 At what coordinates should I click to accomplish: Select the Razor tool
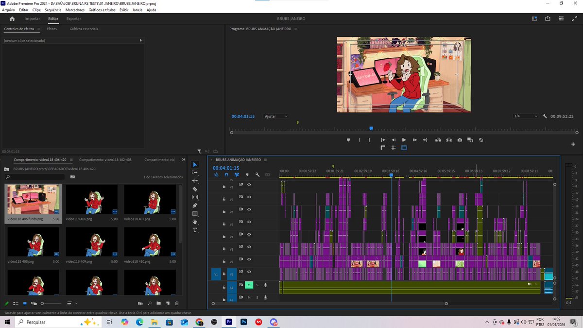[x=195, y=189]
